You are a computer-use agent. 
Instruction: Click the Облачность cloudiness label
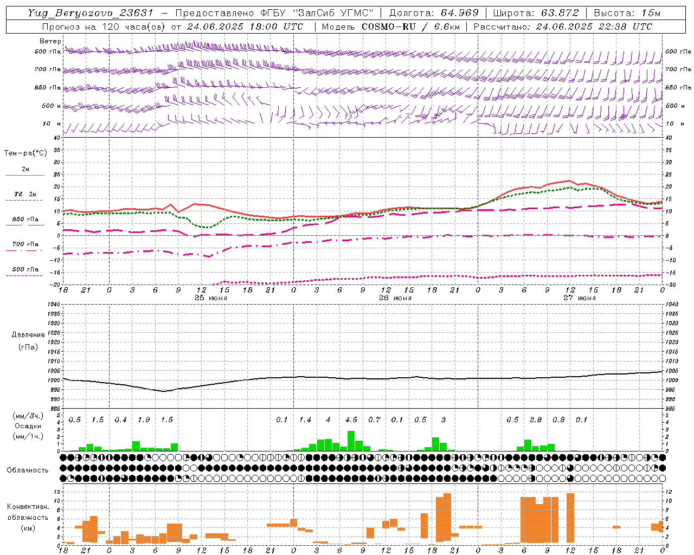pos(28,470)
